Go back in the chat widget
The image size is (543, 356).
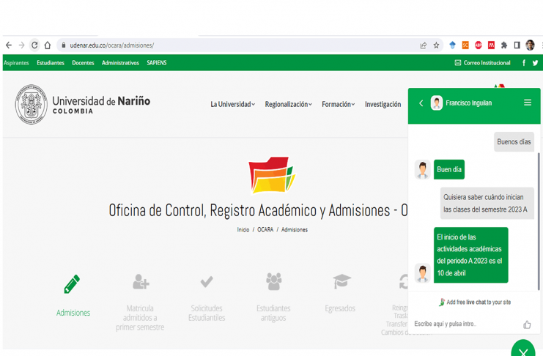click(421, 103)
